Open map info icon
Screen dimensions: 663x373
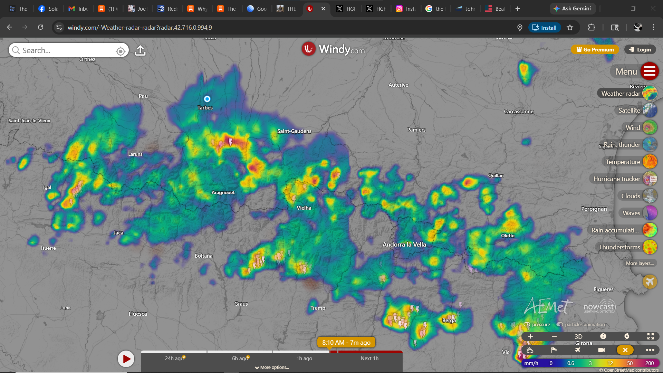603,336
